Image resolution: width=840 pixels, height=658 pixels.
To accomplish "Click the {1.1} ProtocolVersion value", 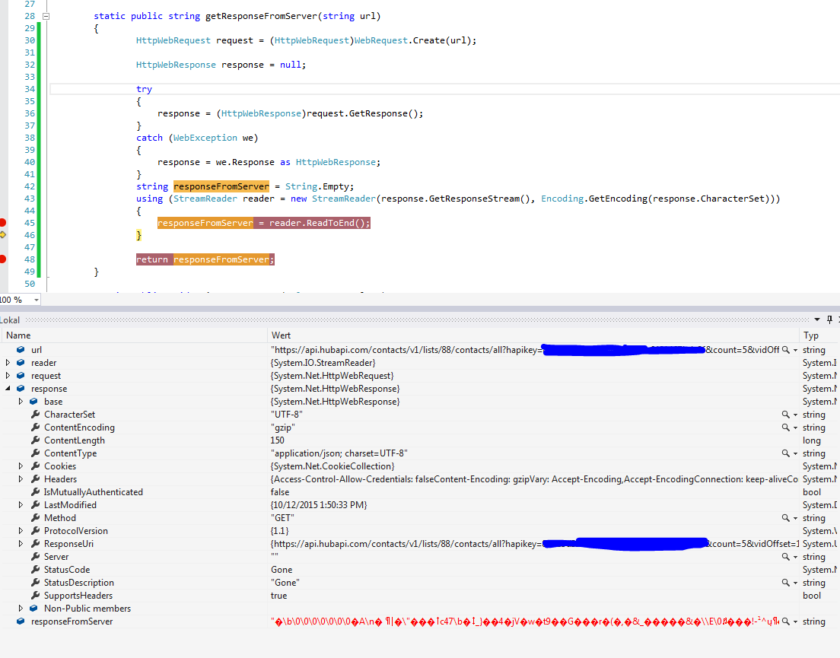I will coord(280,530).
